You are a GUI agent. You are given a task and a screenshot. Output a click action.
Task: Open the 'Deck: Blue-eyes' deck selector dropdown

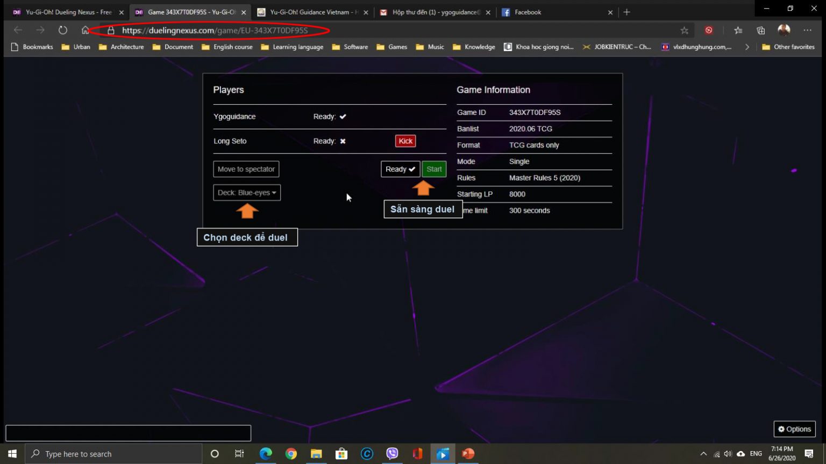coord(246,192)
